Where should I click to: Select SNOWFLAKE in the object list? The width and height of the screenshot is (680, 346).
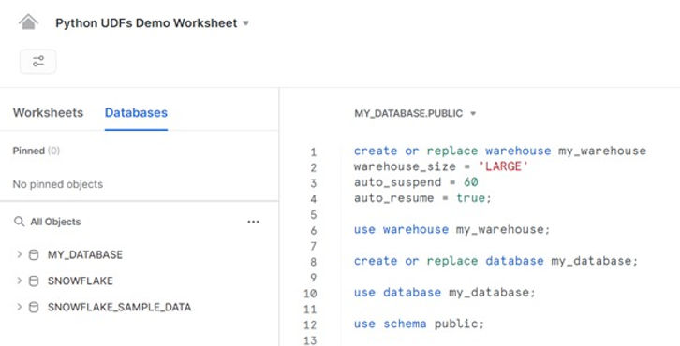[81, 281]
